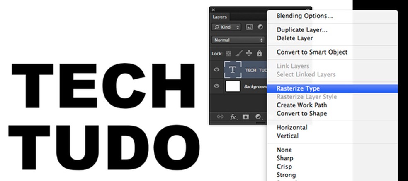This screenshot has height=181, width=408.
Task: Set anti-aliasing to Strong
Action: [x=286, y=175]
